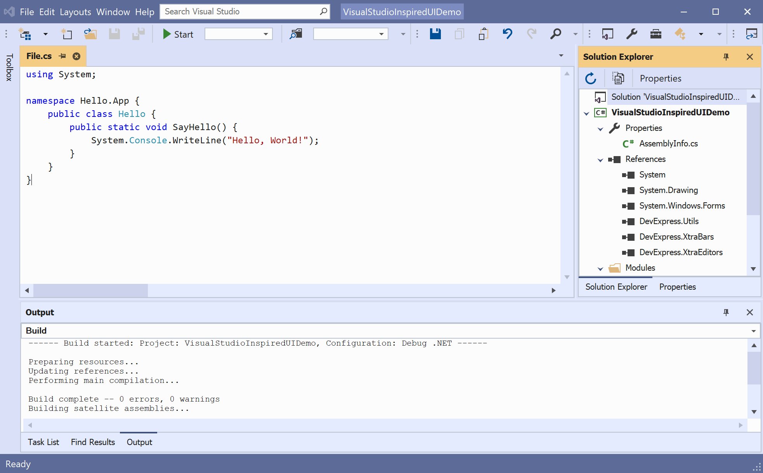This screenshot has height=473, width=763.
Task: Click the Find magnifier toolbar icon
Action: pos(555,34)
